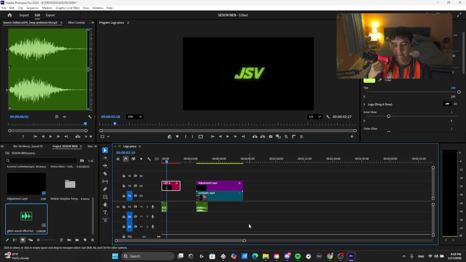
Task: Switch to Bin: De Marco_Sound FX tab
Action: click(x=28, y=146)
